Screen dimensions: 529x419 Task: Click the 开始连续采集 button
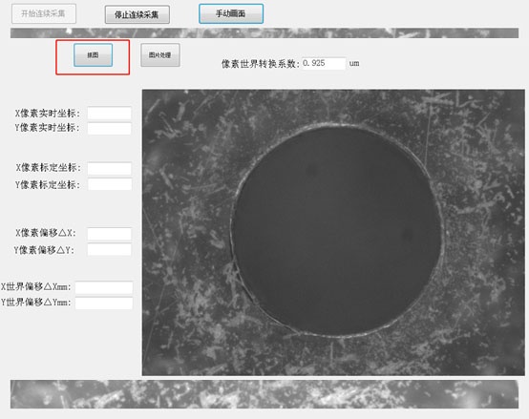click(x=44, y=13)
